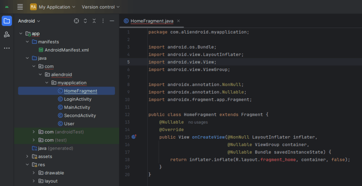Viewport: 362px width, 186px height.
Task: Show more tool windows ellipsis
Action: coord(7,48)
